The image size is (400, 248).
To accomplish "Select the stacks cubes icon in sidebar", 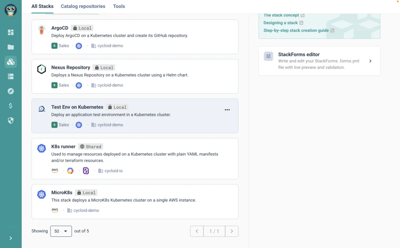I will [x=11, y=62].
